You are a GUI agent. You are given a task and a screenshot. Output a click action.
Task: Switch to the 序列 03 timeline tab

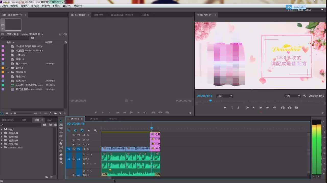click(x=94, y=119)
